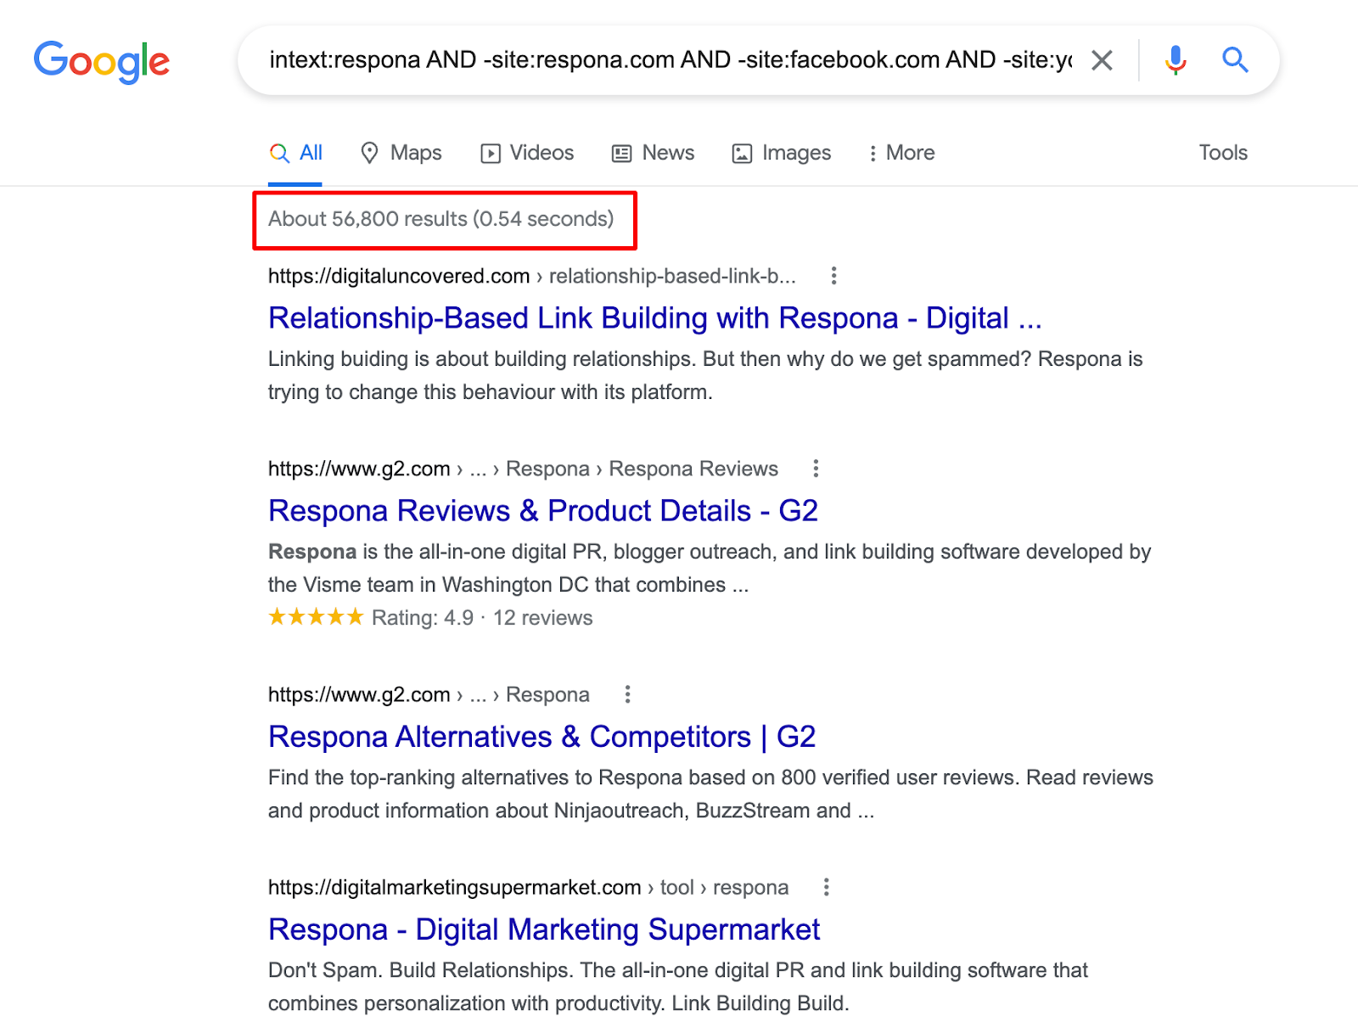Viewport: 1358px width, 1033px height.
Task: Click the News newspaper icon
Action: pos(621,154)
